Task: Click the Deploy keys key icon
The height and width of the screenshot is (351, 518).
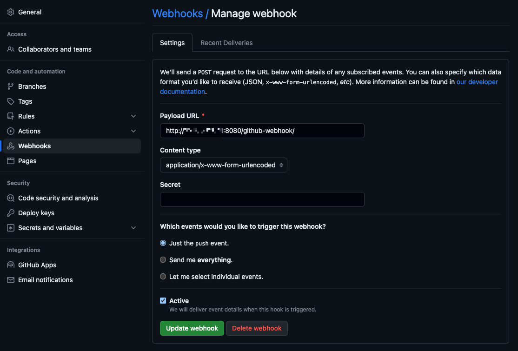Action: pos(11,213)
